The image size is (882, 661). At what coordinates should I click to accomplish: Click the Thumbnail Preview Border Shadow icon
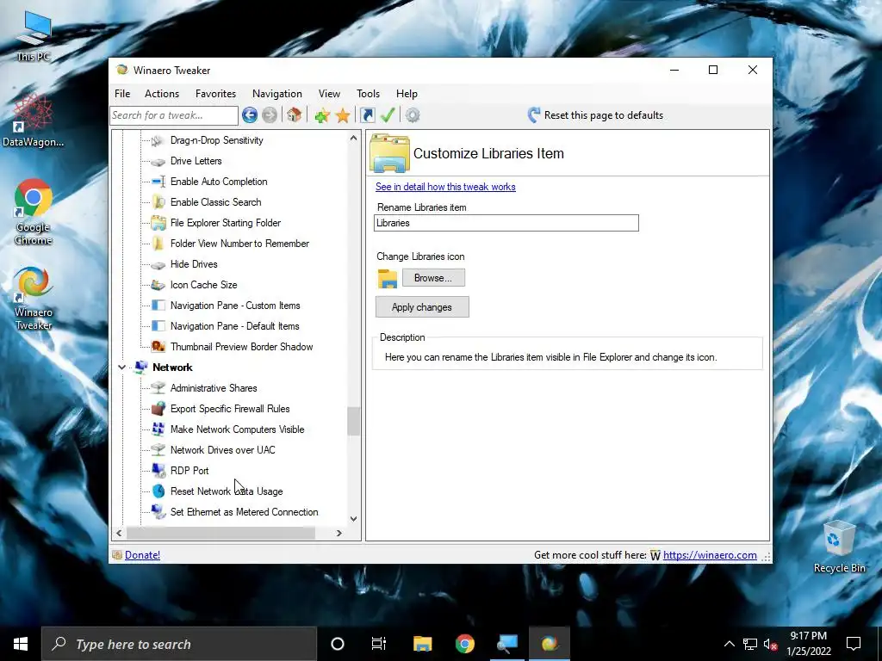(x=158, y=347)
